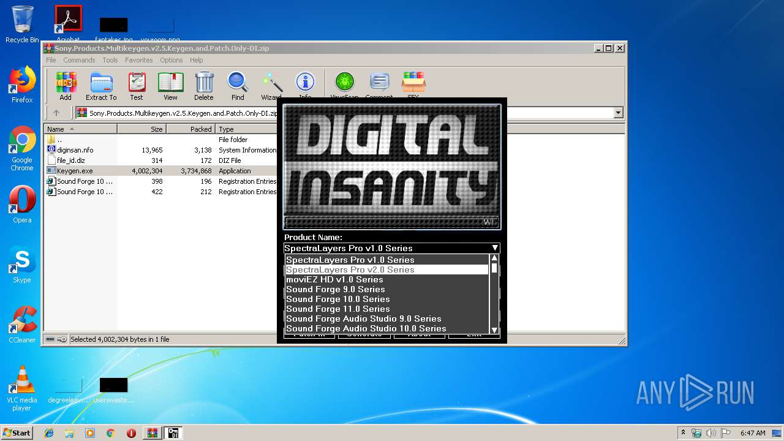Sort by the Name column header
Screen dimensions: 784x441
(x=80, y=129)
